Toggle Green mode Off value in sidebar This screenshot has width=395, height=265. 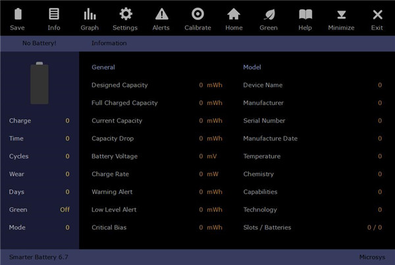(65, 210)
